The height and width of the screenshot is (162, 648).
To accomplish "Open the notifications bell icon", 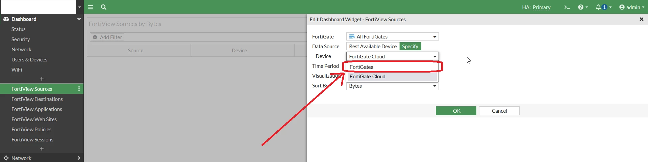I will coord(603,7).
